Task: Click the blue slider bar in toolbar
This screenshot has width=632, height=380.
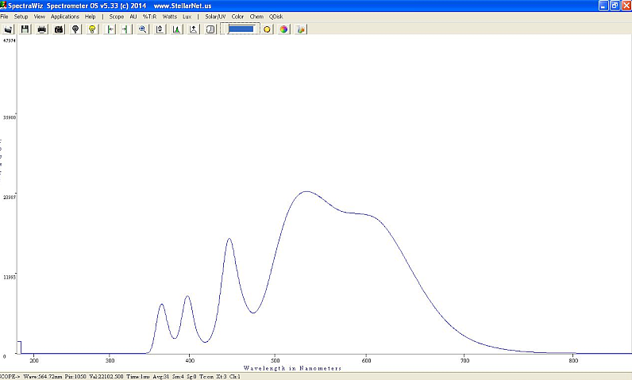Action: 241,29
